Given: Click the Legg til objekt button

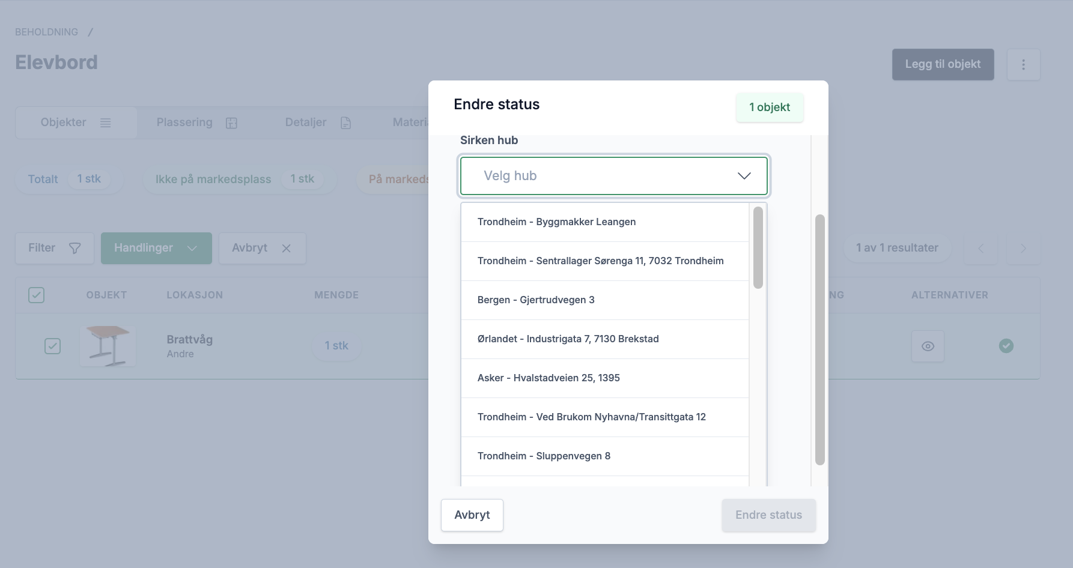Looking at the screenshot, I should [943, 64].
